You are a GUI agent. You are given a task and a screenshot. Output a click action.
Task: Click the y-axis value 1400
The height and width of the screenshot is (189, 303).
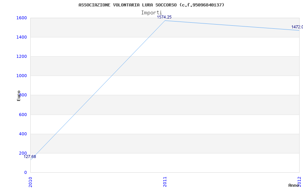tap(22, 37)
